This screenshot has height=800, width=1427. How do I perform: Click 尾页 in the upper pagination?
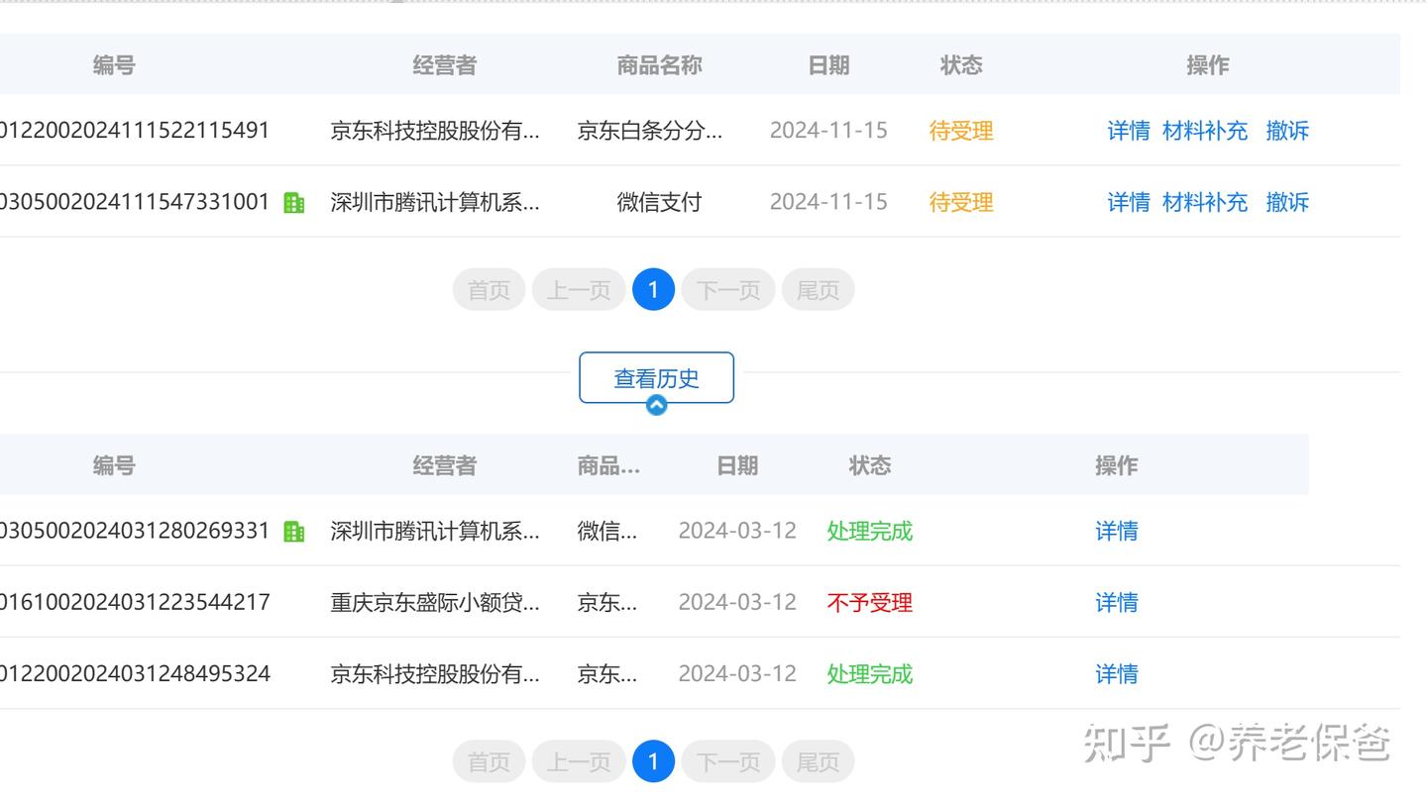[x=818, y=290]
